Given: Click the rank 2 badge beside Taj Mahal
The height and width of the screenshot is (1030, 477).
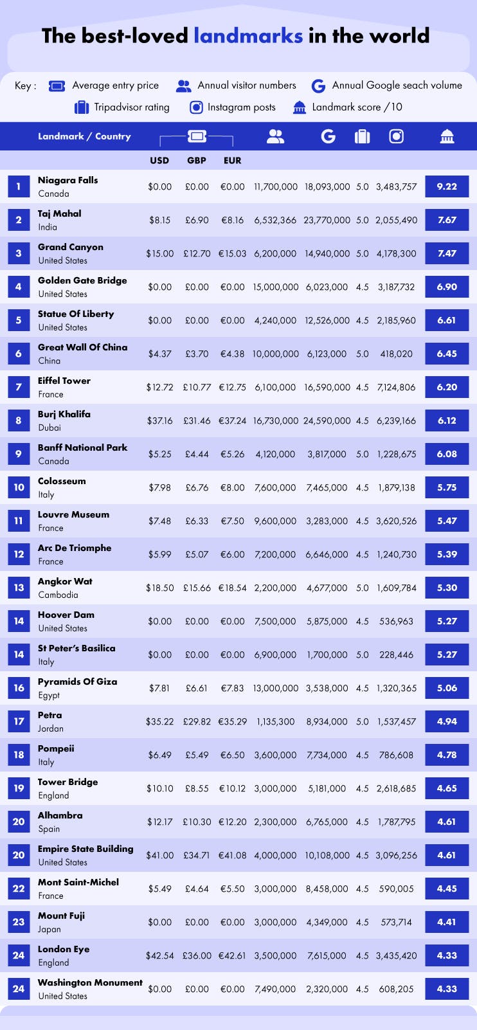Looking at the screenshot, I should coord(19,220).
